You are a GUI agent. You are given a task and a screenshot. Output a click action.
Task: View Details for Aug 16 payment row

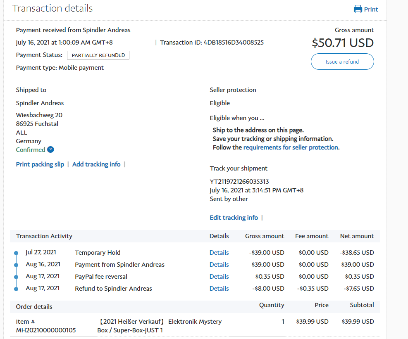[x=219, y=265]
